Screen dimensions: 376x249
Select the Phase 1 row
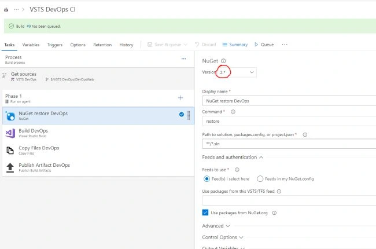(98, 98)
